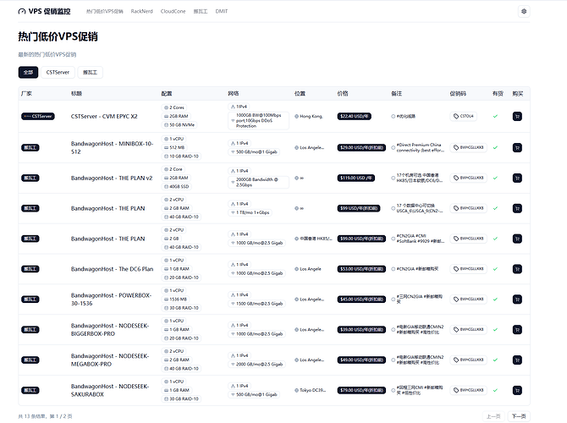This screenshot has width=567, height=423.
Task: Click the Hong Kong location cell
Action: click(x=308, y=117)
